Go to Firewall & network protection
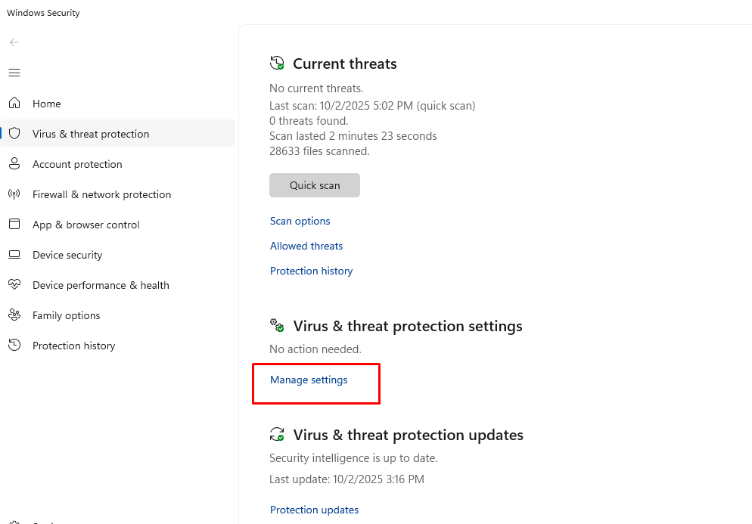The width and height of the screenshot is (752, 524). click(101, 194)
